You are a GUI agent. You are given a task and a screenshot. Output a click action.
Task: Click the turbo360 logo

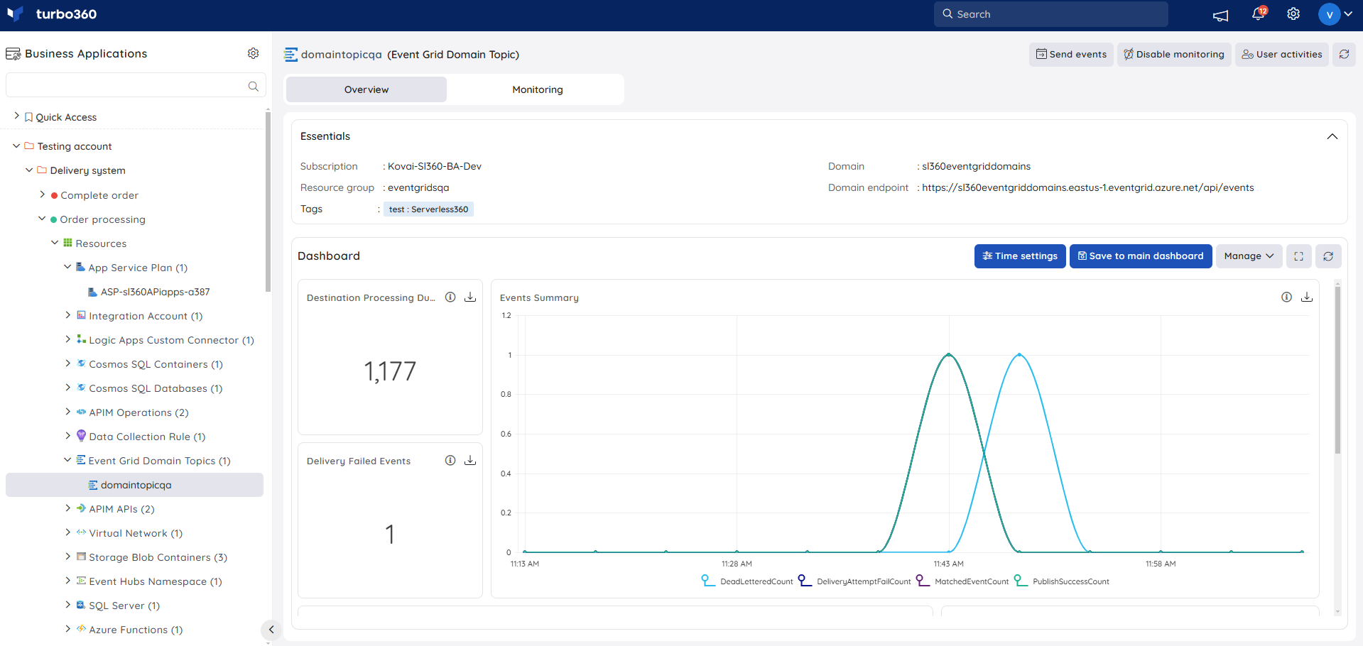[51, 14]
